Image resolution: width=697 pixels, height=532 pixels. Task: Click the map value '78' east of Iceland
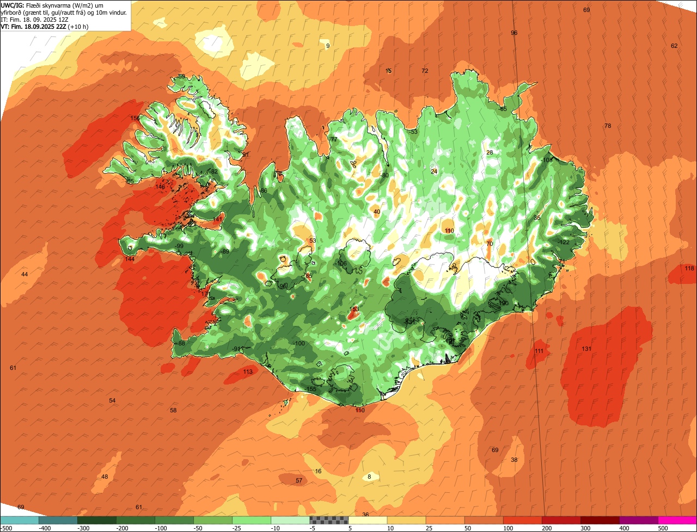tap(608, 126)
